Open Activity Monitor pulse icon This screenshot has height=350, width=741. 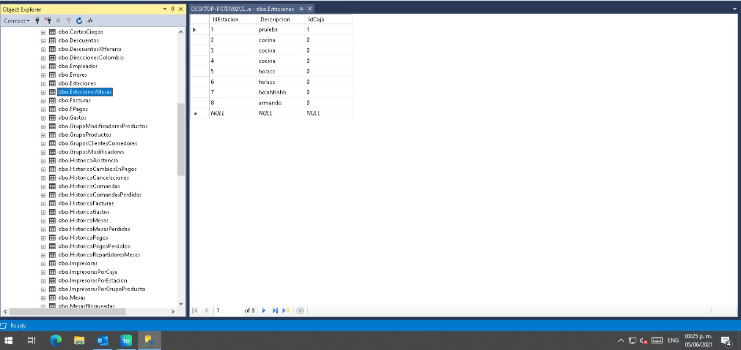pos(89,21)
